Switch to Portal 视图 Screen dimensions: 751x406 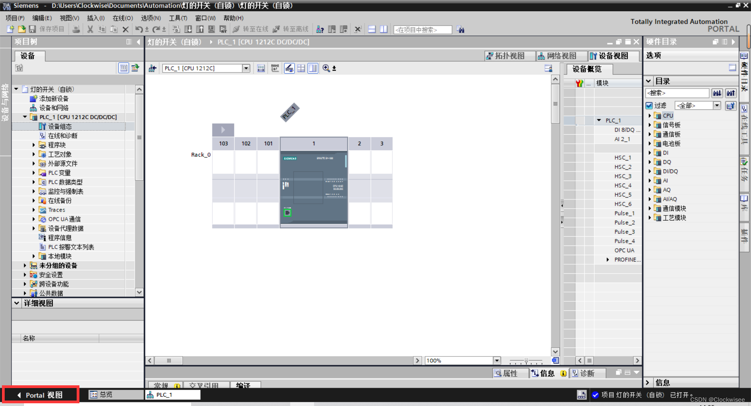pos(40,395)
